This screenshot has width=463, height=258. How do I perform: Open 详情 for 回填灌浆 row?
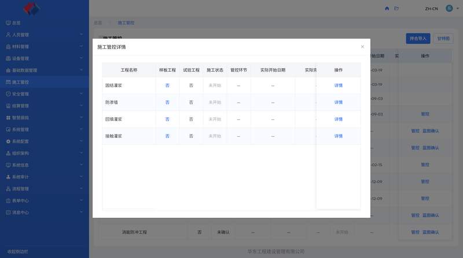point(339,119)
